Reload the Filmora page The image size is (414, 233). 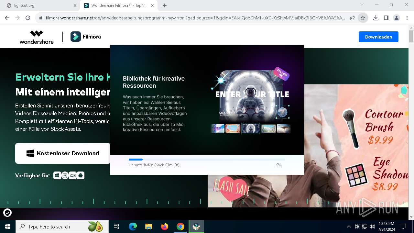pos(28,18)
